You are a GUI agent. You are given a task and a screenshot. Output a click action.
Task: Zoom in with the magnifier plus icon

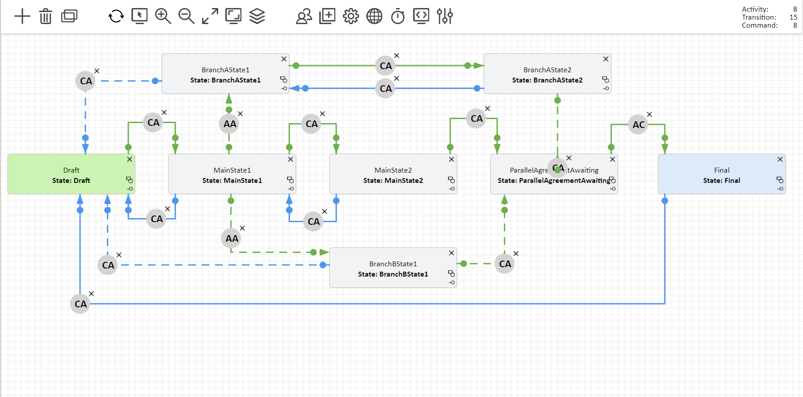(163, 17)
